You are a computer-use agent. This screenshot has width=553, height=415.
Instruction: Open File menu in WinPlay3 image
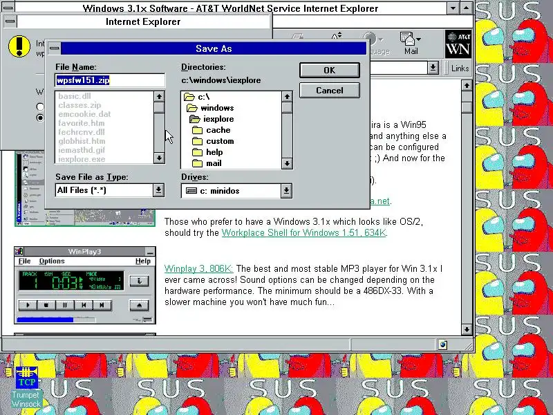[24, 261]
